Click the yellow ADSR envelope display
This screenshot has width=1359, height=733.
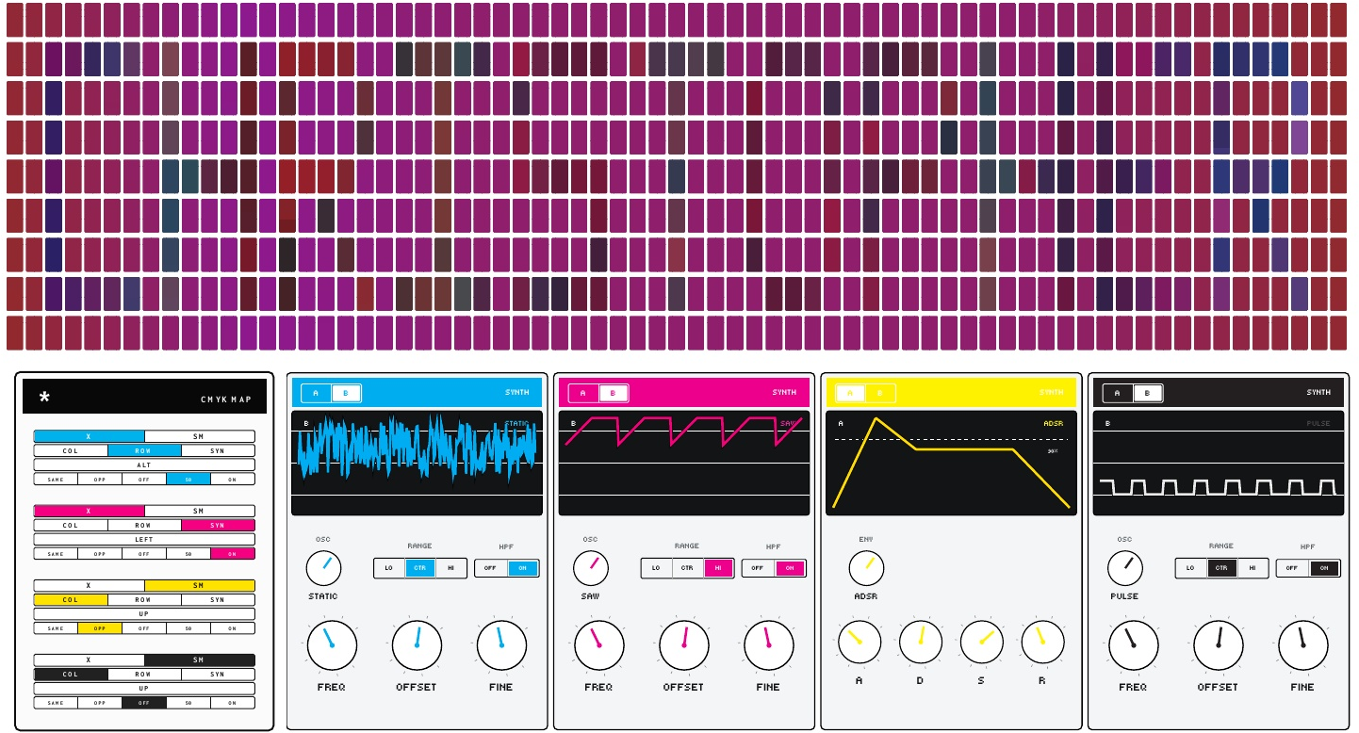(x=952, y=464)
